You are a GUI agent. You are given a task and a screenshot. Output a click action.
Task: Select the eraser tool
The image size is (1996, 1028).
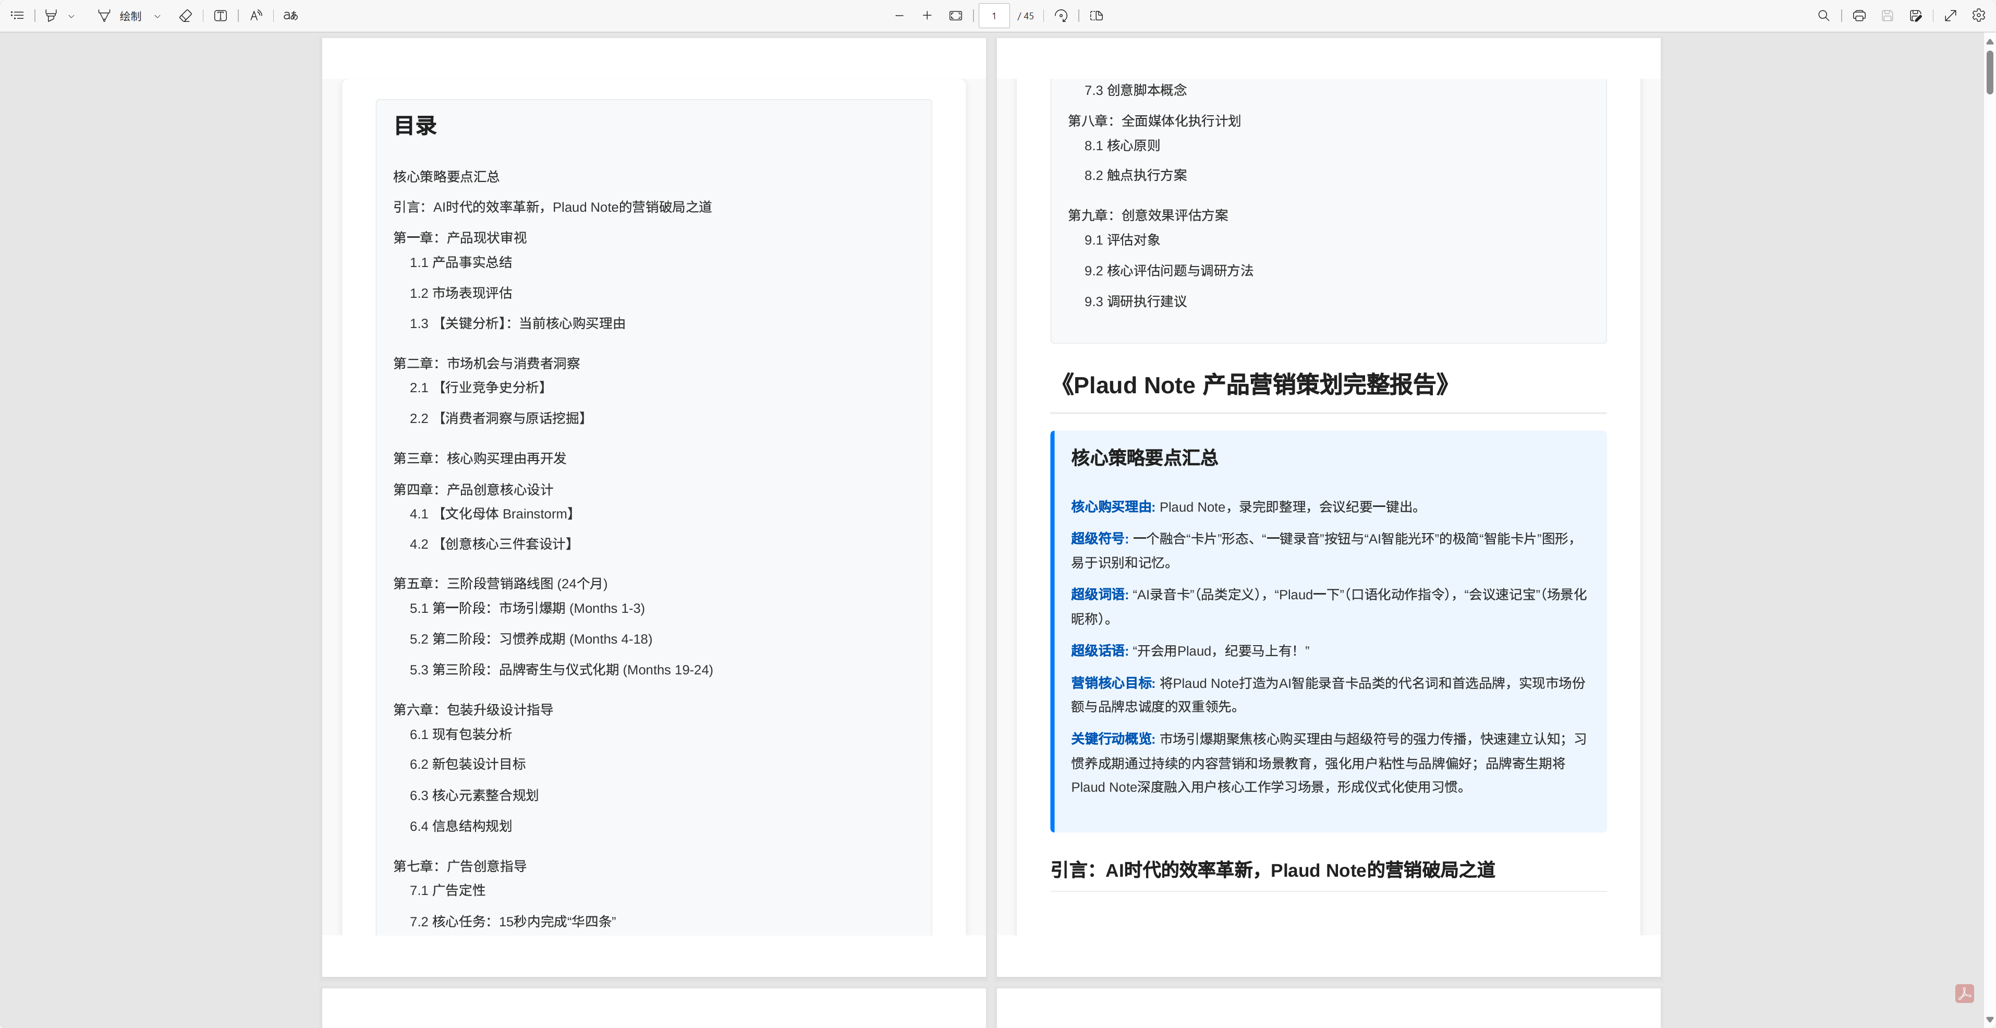tap(185, 16)
